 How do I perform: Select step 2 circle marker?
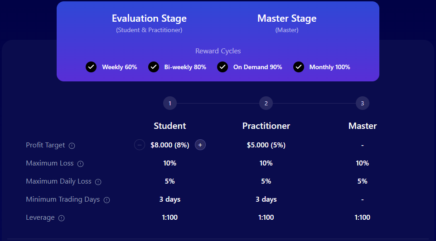266,104
